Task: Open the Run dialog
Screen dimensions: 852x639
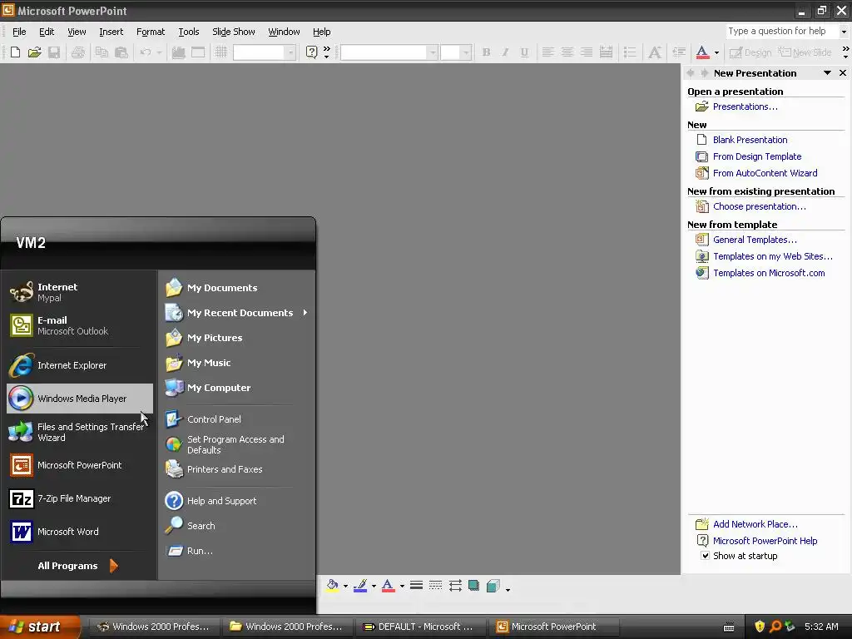Action: pos(236,551)
